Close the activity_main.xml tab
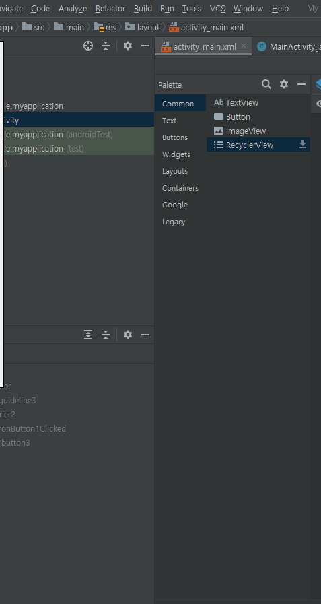 pyautogui.click(x=243, y=46)
